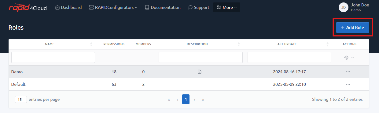Image resolution: width=379 pixels, height=113 pixels.
Task: Expand the More menu
Action: click(x=226, y=7)
